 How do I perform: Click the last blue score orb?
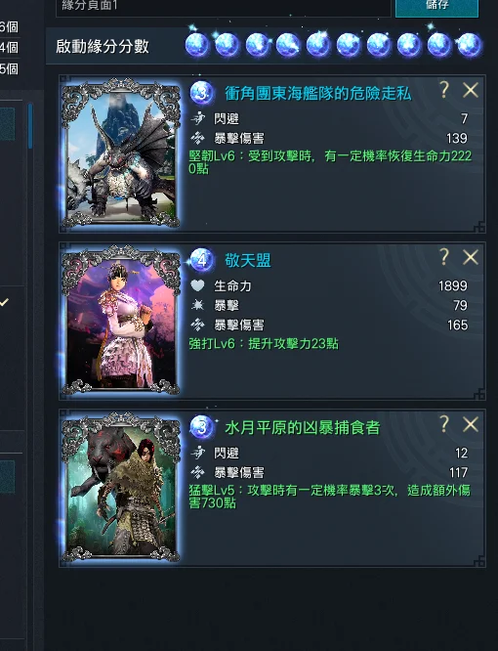[x=470, y=44]
